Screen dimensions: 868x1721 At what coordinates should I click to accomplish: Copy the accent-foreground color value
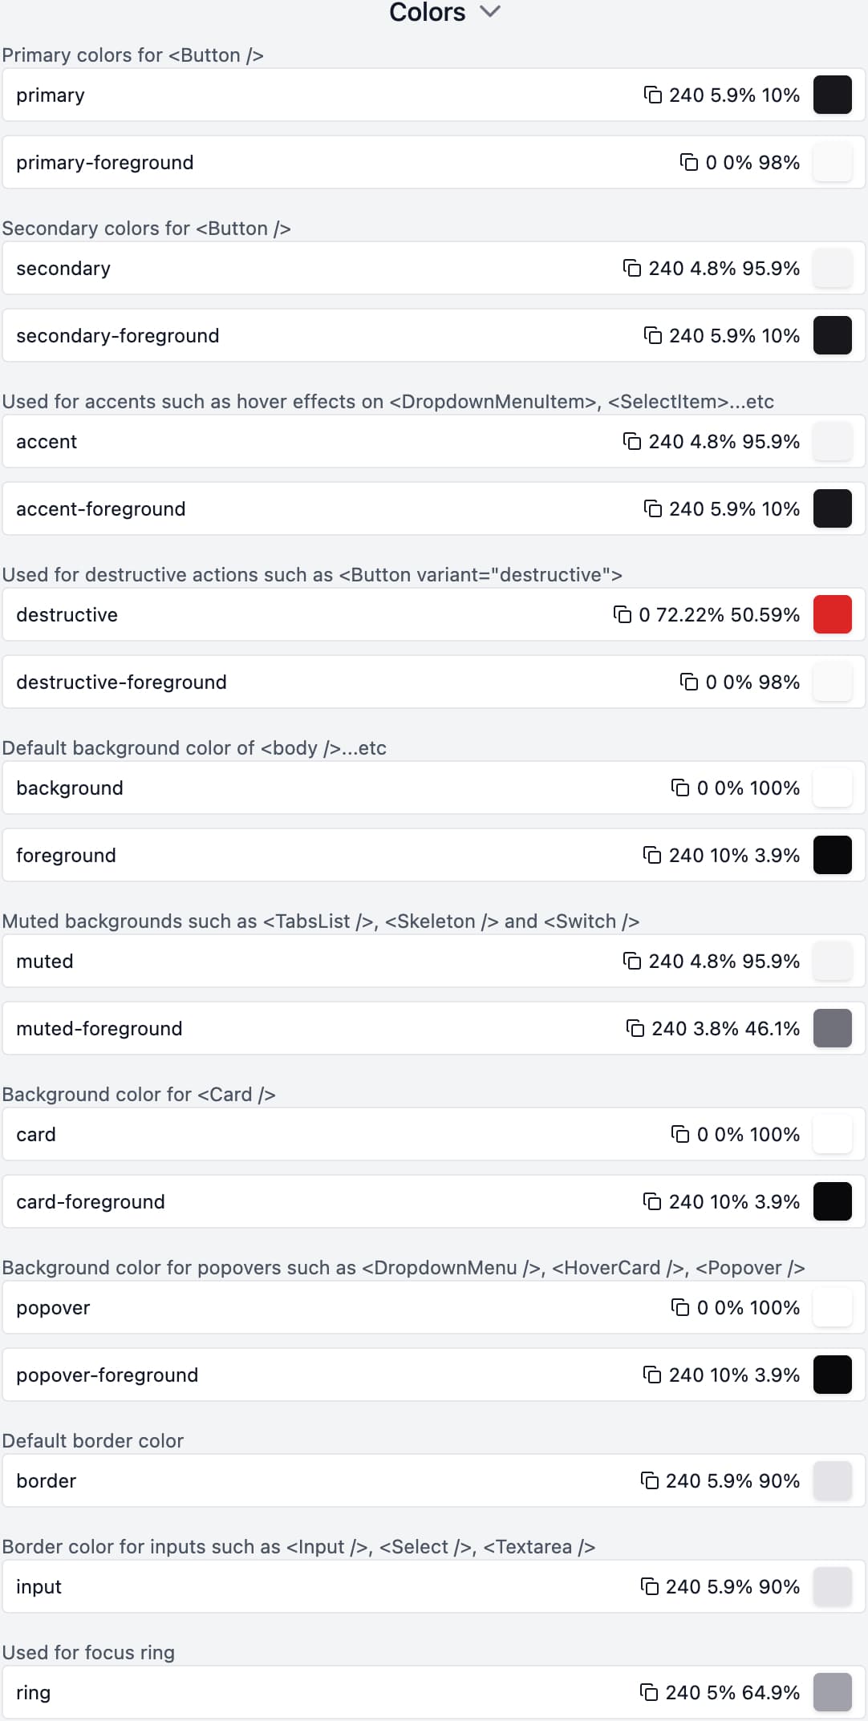point(653,509)
